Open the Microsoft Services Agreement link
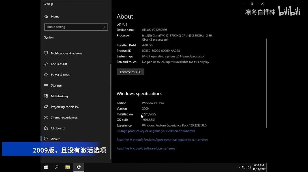Image resolution: width=308 pixels, height=172 pixels. click(162, 139)
